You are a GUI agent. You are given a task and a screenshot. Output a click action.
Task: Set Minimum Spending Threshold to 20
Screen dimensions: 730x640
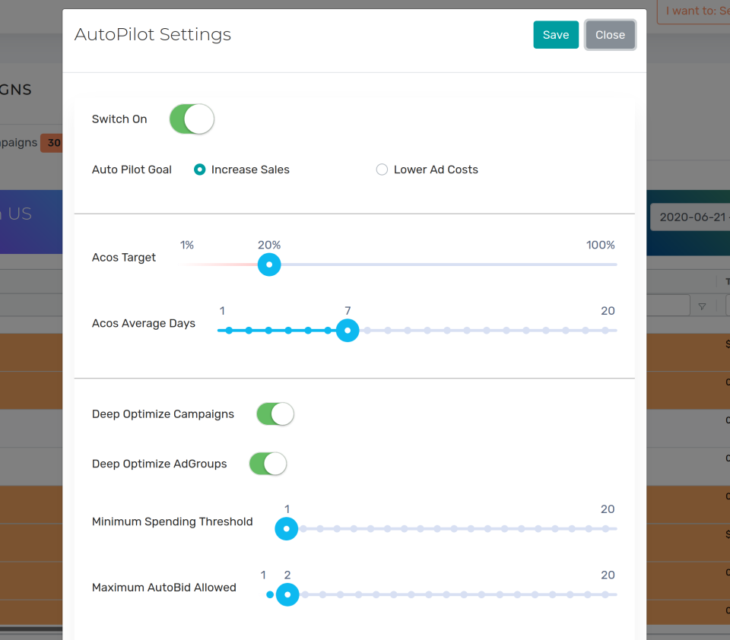[616, 528]
